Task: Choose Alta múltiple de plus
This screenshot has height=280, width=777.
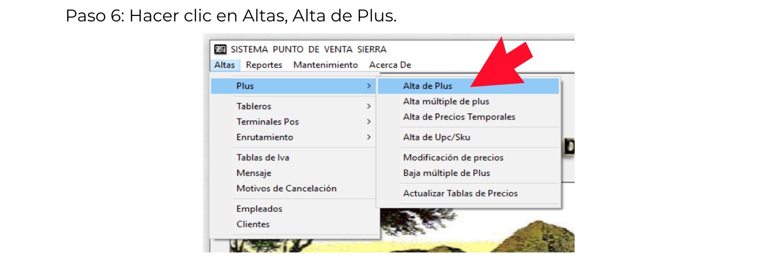Action: 446,102
